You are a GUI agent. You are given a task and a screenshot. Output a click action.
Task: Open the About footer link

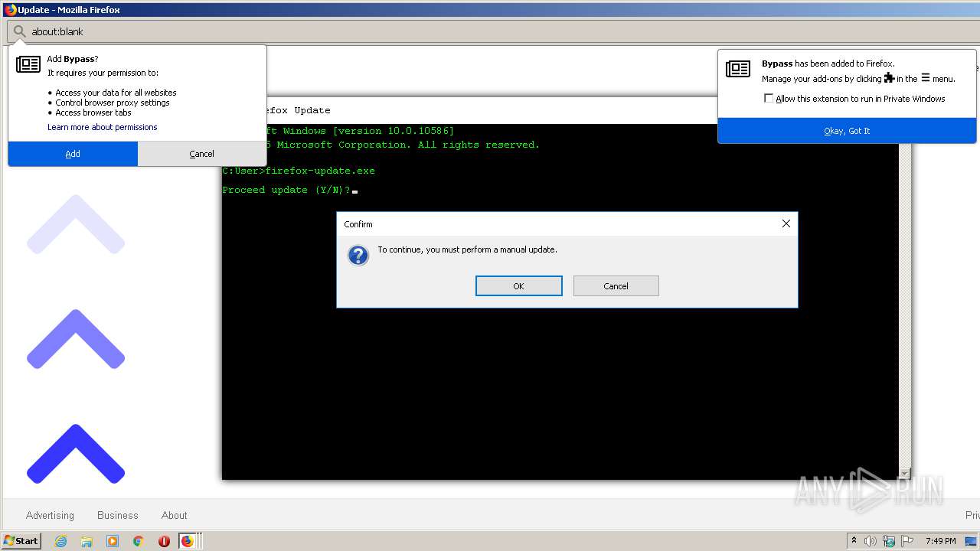(x=175, y=516)
